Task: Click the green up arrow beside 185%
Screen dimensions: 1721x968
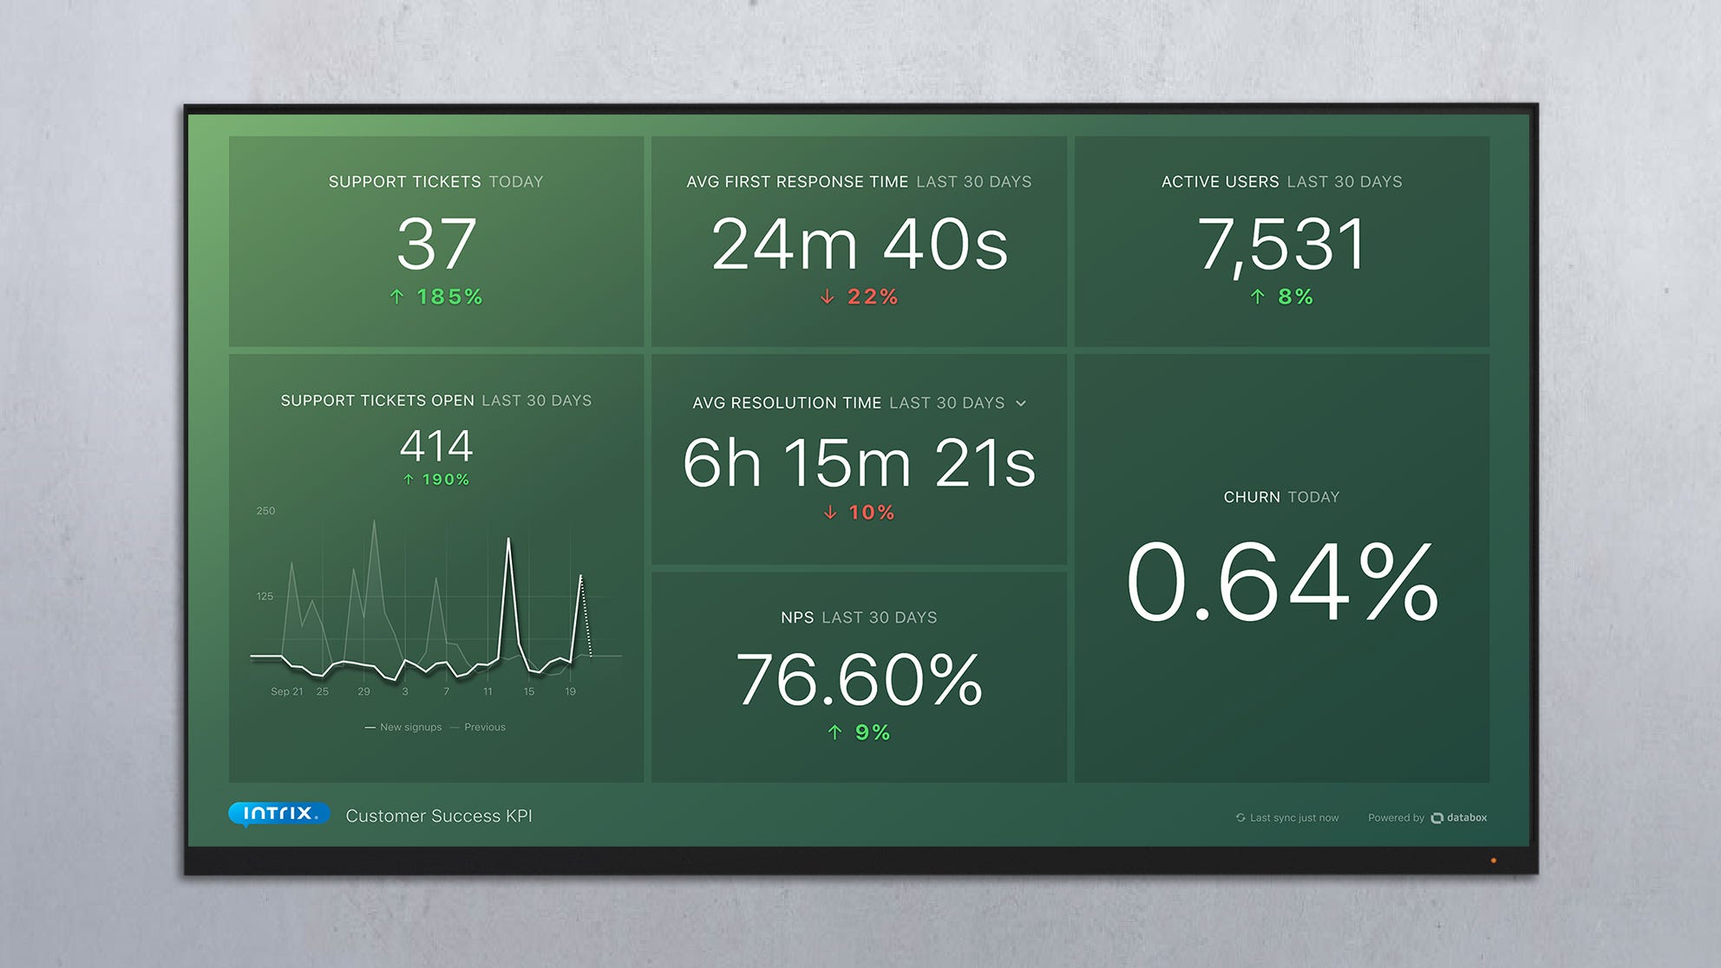Action: point(396,297)
